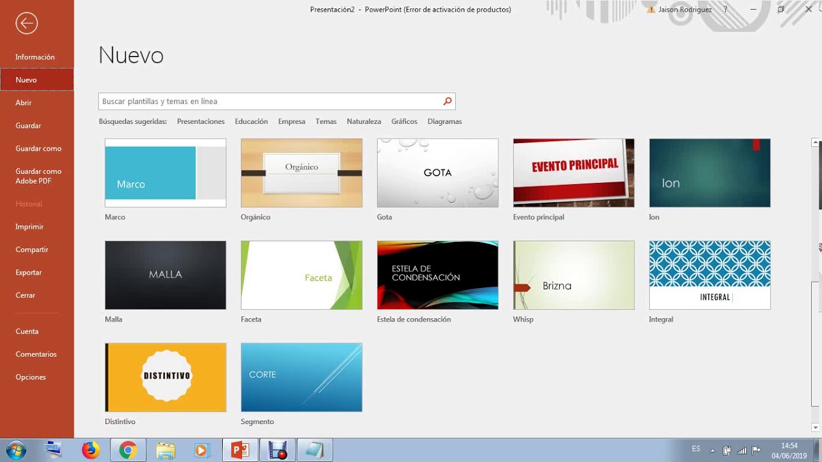Screen dimensions: 822x462
Task: Open File Explorer folder taskbar icon
Action: [165, 450]
